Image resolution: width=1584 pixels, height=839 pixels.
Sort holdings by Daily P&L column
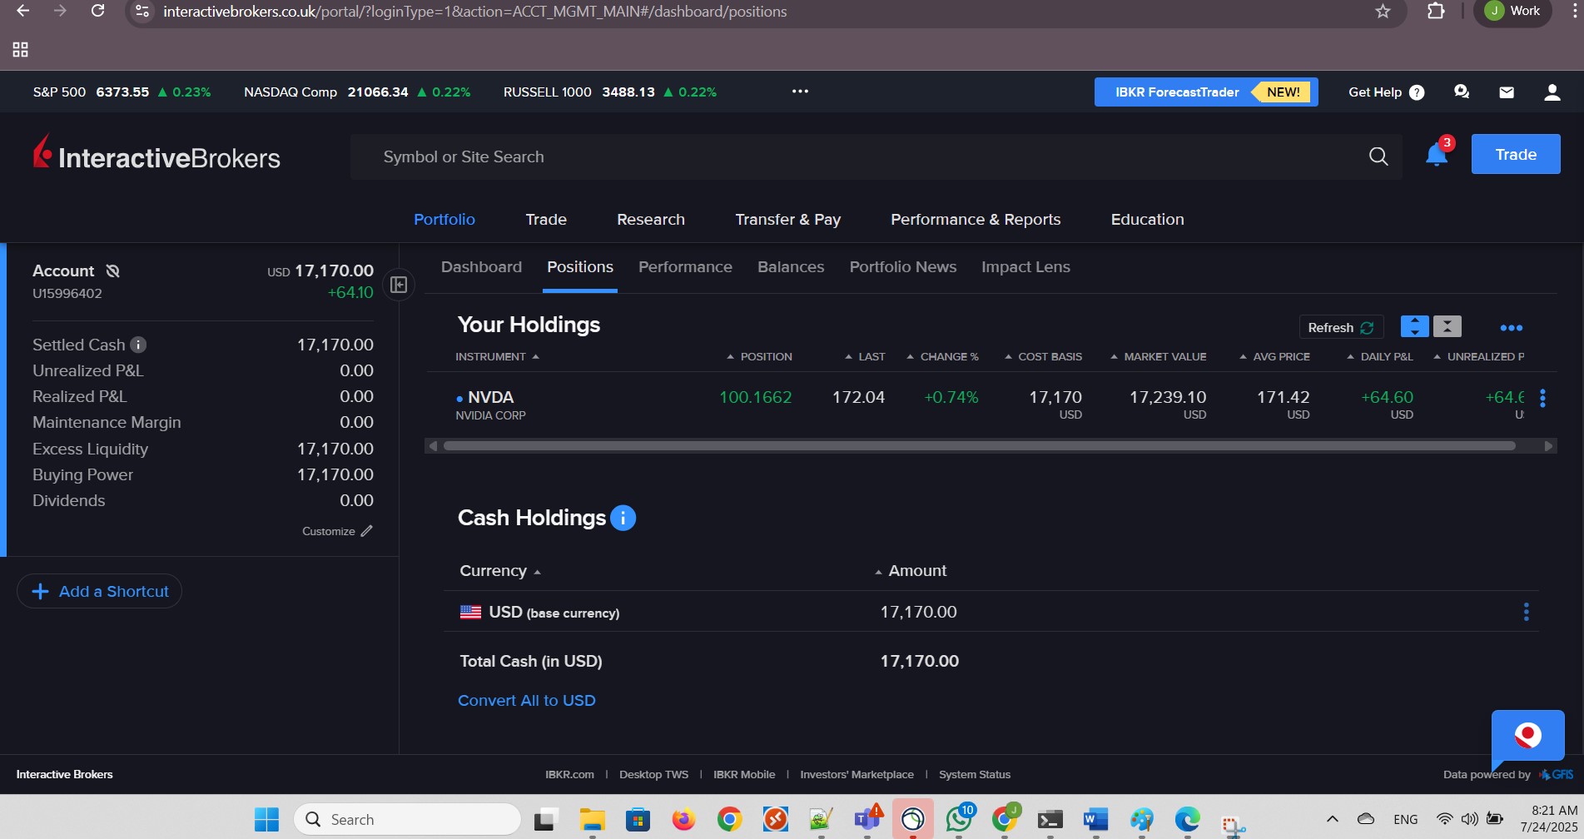1379,356
